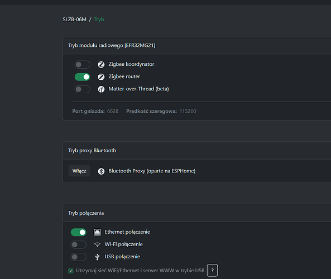
Task: Click the Ethernet port icon
Action: point(97,232)
